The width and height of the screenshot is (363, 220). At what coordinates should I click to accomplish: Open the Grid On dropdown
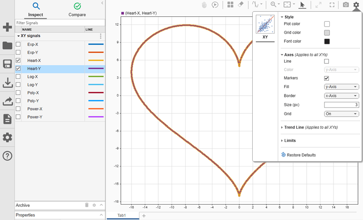pyautogui.click(x=341, y=114)
